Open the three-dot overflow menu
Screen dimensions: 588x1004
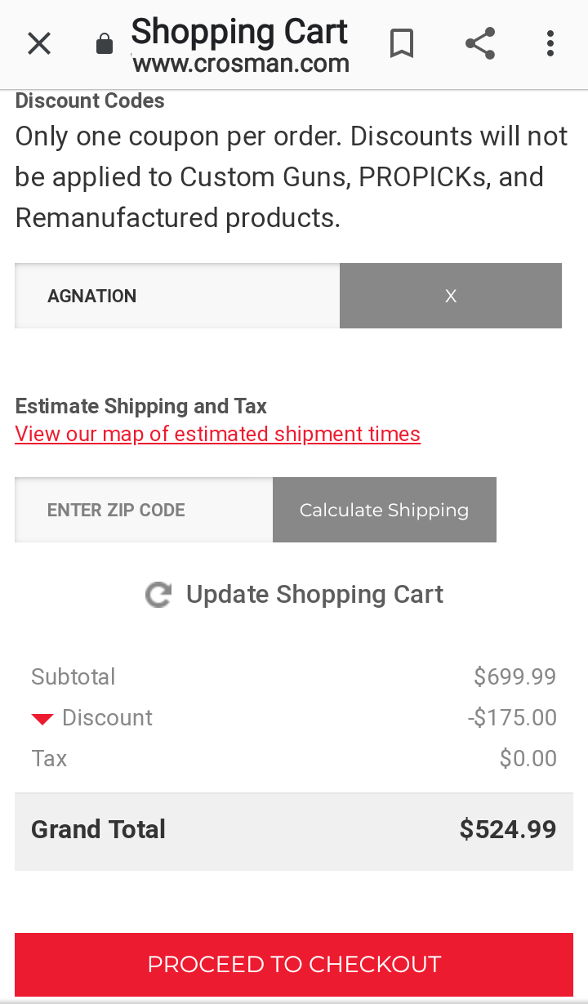click(x=550, y=43)
